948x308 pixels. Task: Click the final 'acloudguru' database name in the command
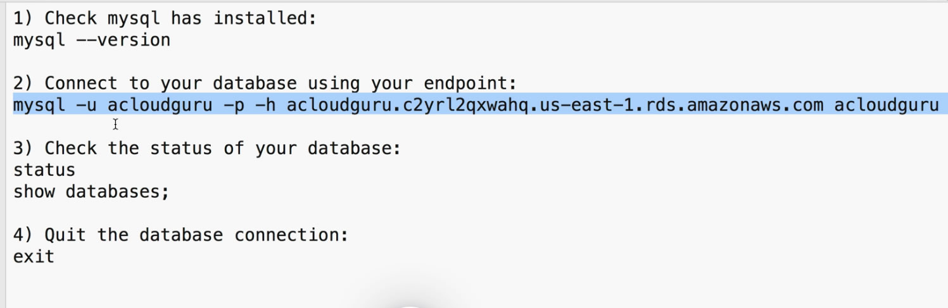(x=886, y=105)
